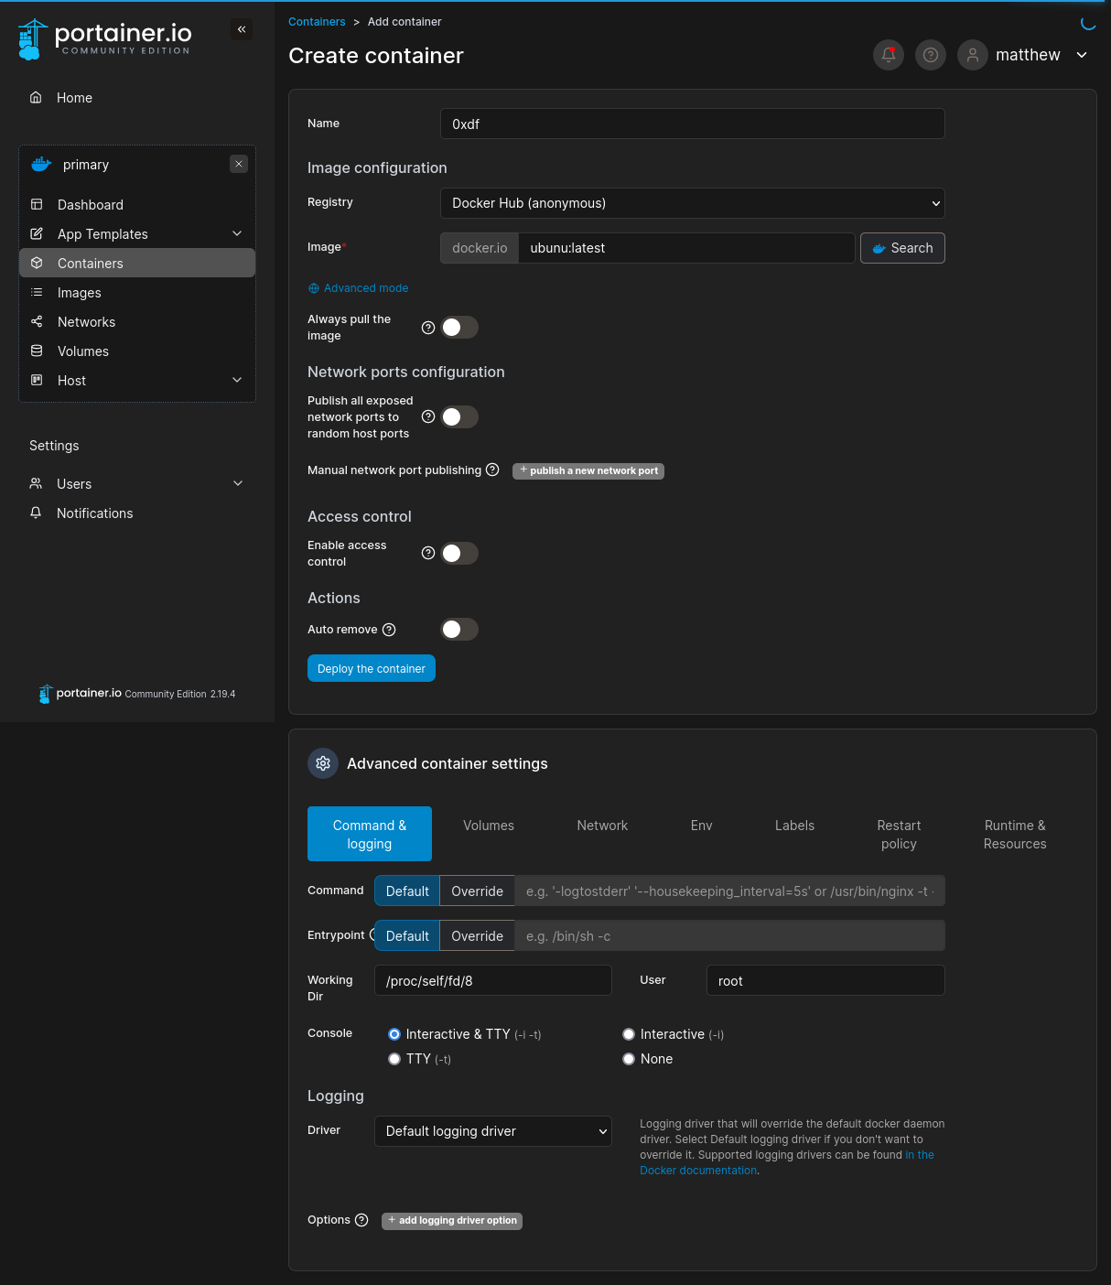
Task: Click help icon beside Manual network port publishing
Action: [x=492, y=470]
